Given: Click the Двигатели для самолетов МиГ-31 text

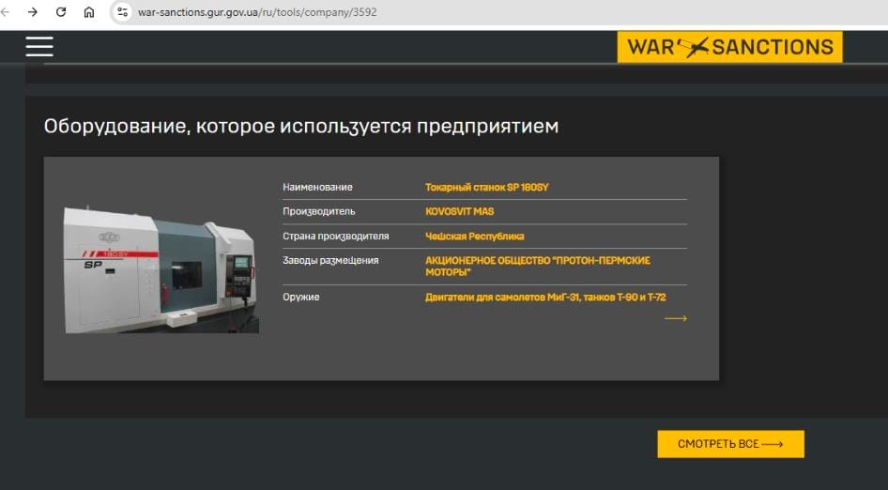Looking at the screenshot, I should [x=544, y=298].
